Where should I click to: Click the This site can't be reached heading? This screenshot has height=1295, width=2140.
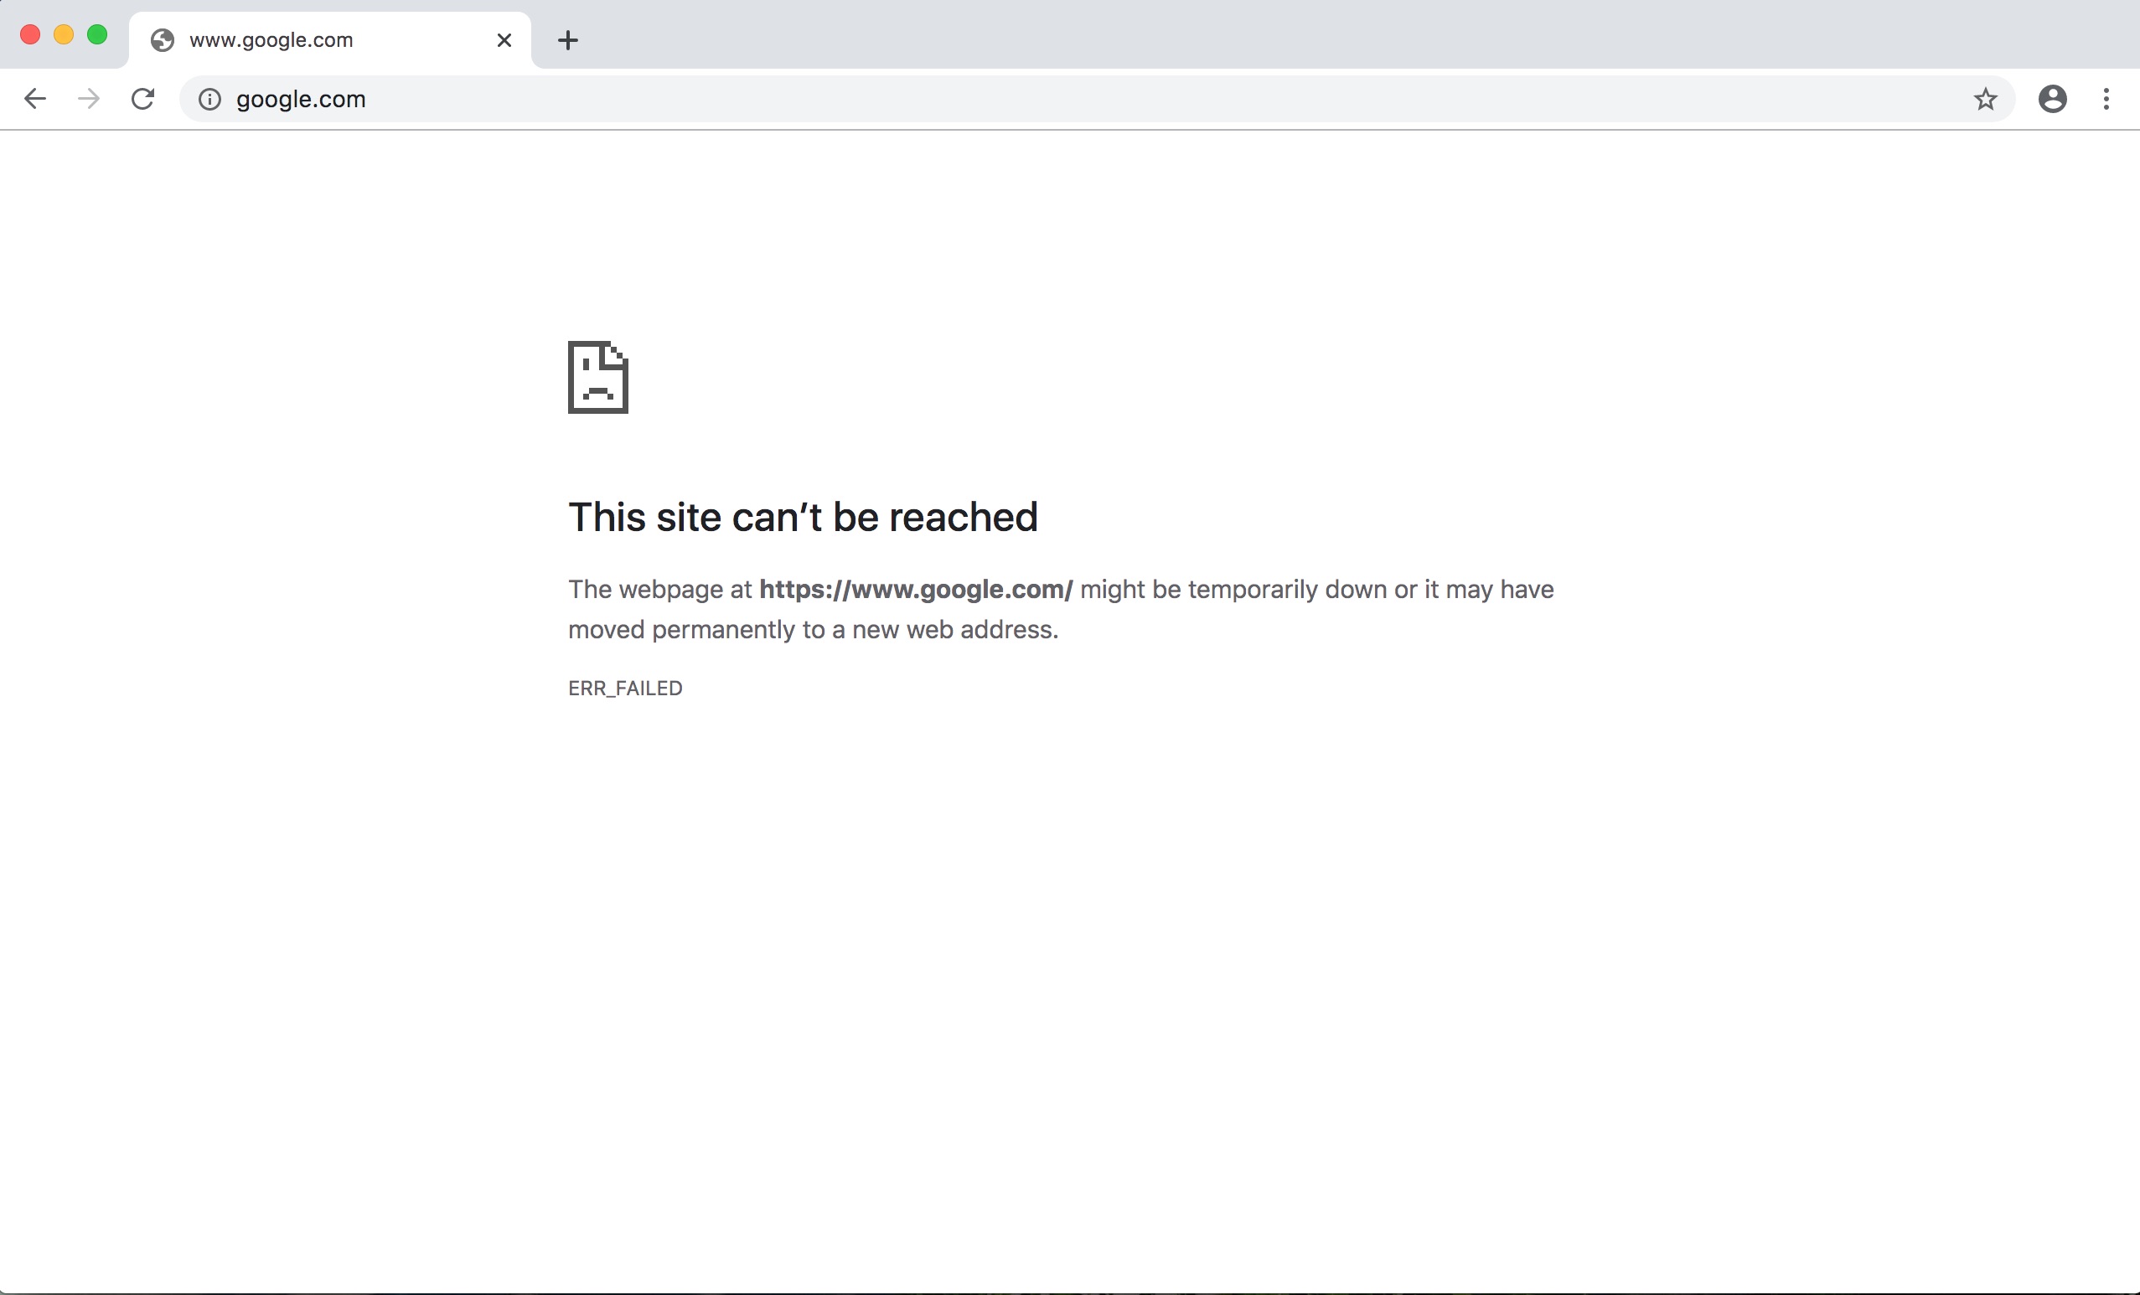point(803,517)
